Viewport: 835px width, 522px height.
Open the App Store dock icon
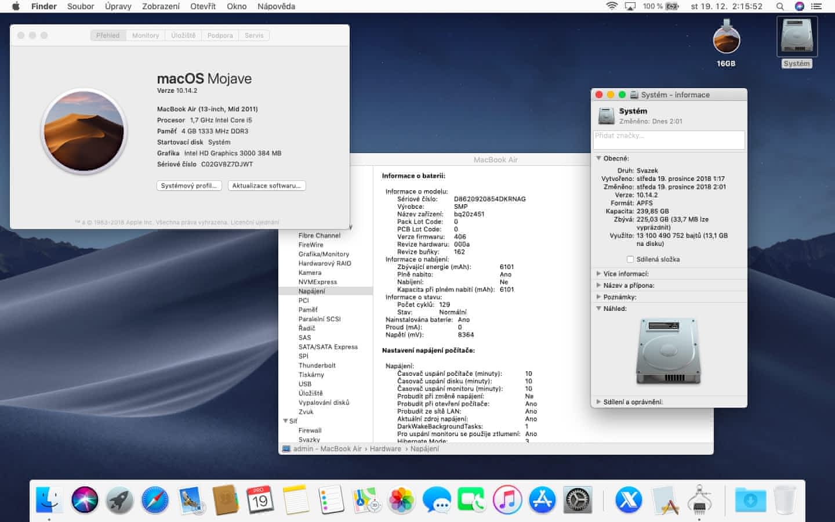[x=543, y=500]
